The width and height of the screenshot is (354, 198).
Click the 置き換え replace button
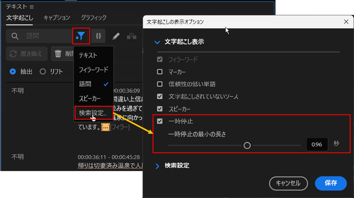27,54
